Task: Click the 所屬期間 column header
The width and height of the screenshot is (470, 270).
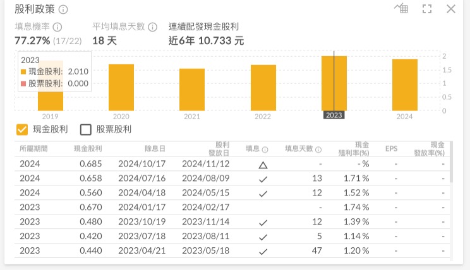Action: (33, 149)
